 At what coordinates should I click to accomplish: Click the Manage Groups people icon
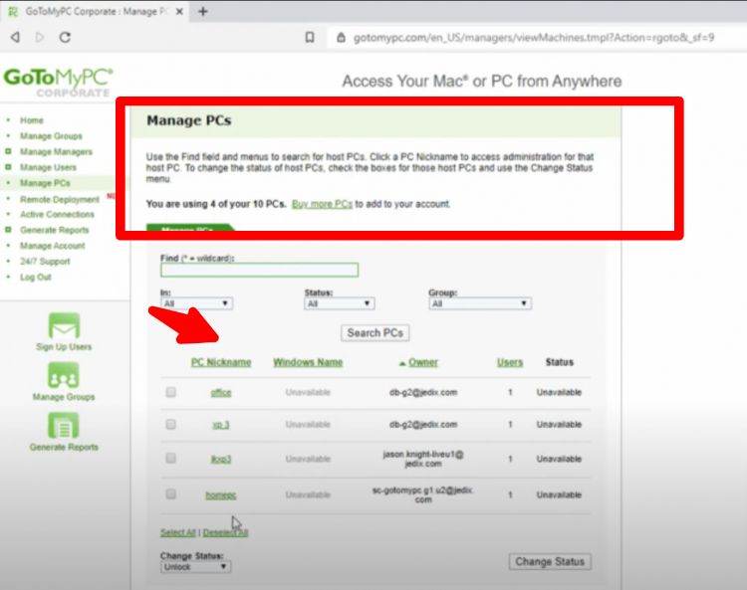64,375
